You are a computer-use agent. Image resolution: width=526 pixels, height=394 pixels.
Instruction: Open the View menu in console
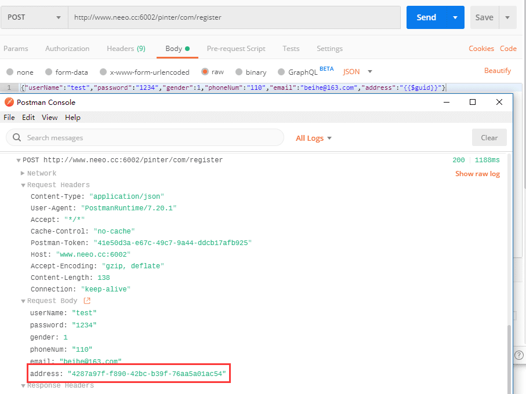[50, 117]
